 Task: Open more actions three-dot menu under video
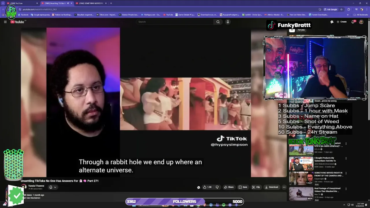click(284, 187)
